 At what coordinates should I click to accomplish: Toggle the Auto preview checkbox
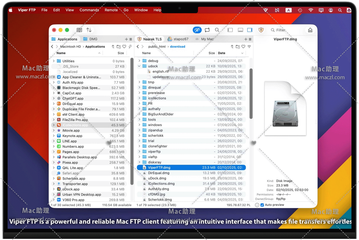[x=262, y=205]
